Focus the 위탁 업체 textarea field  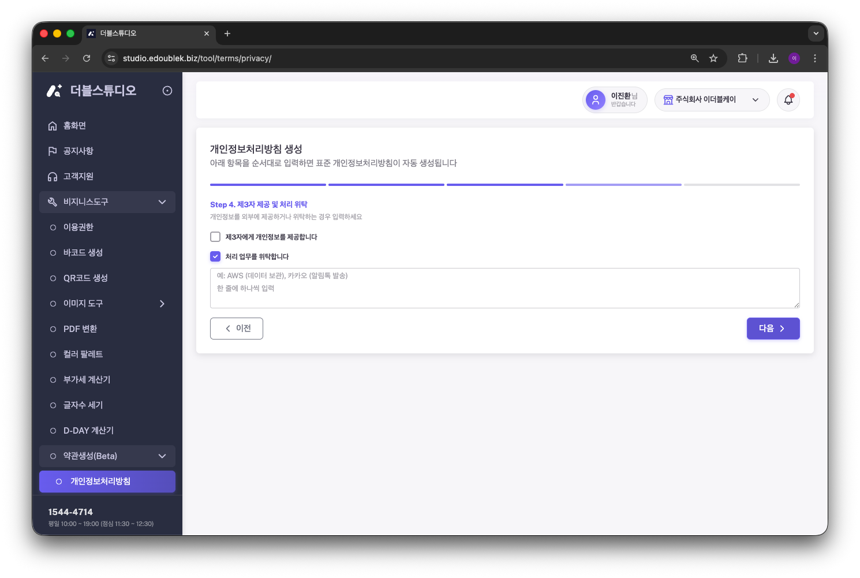point(505,288)
